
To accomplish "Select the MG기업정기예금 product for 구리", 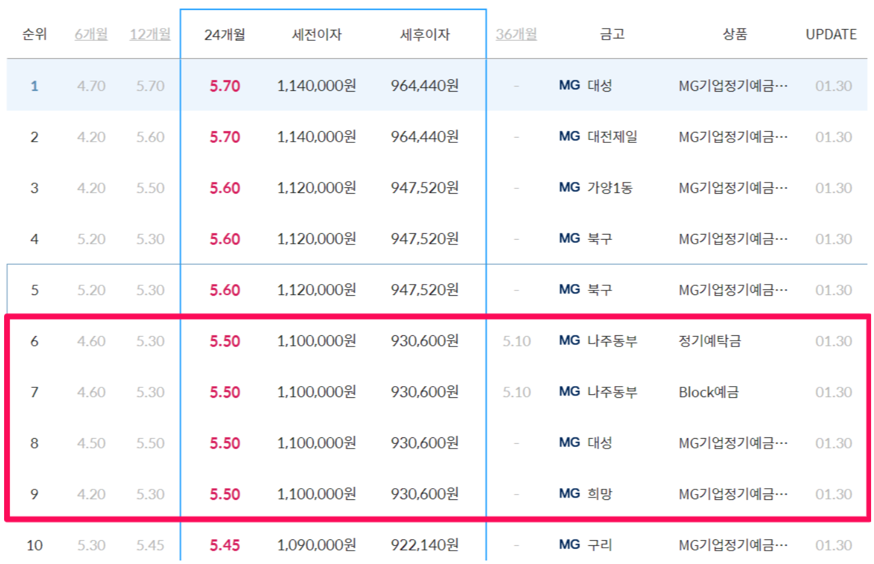I will click(x=733, y=545).
